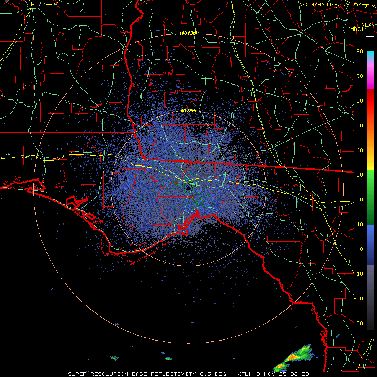Image resolution: width=377 pixels, height=377 pixels.
Task: Click "SUPER-RESOLUTION BASE REFLECTIVITY" in the caption
Action: click(132, 374)
